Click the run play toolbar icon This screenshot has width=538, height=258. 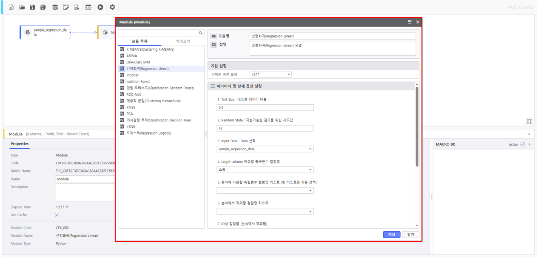coord(100,7)
